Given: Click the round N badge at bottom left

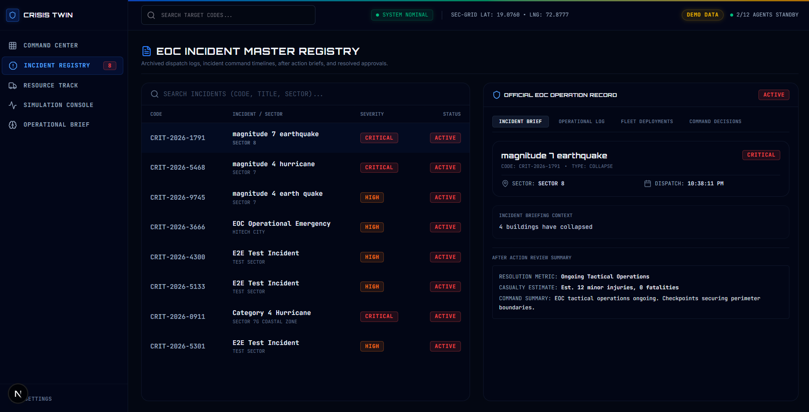Looking at the screenshot, I should point(18,394).
